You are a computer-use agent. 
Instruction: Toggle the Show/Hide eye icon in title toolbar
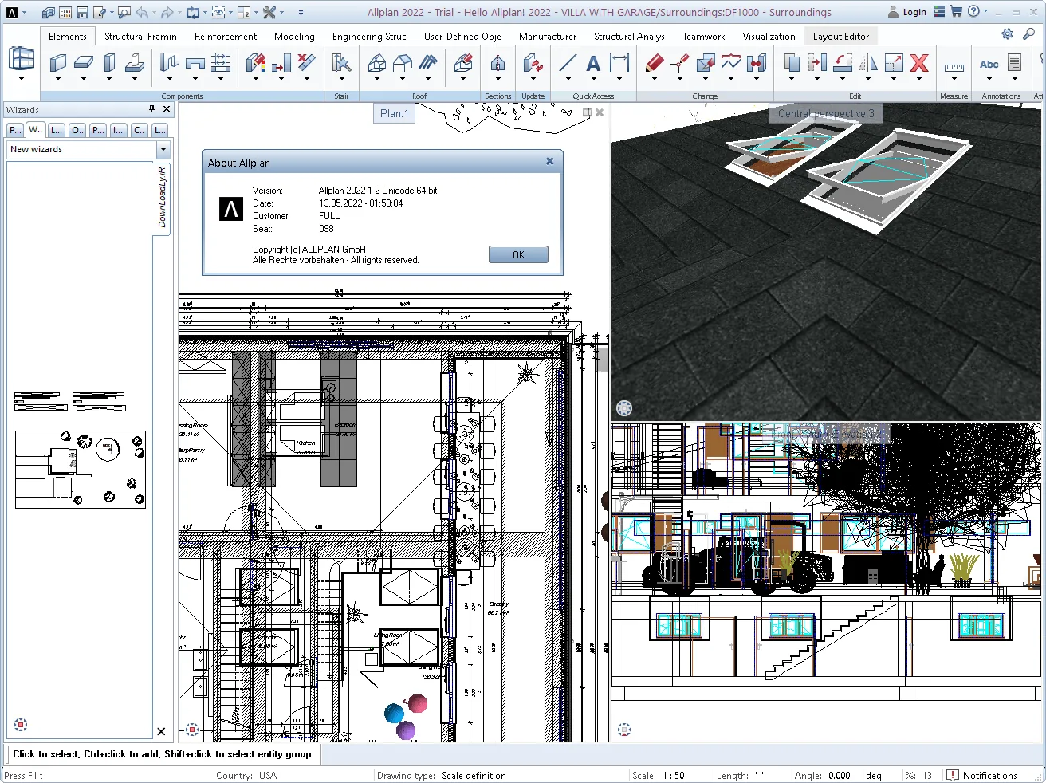[218, 13]
